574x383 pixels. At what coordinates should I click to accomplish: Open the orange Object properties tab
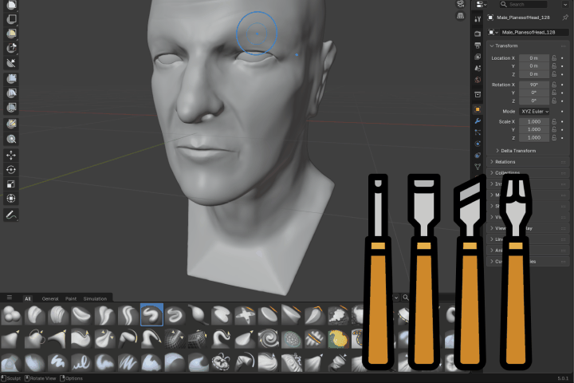(x=478, y=109)
